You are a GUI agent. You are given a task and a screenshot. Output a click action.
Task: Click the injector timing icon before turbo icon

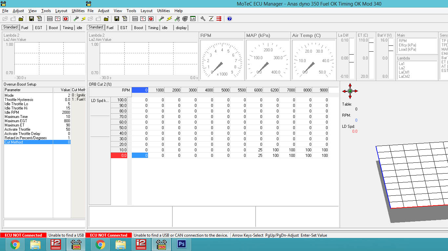click(177, 19)
